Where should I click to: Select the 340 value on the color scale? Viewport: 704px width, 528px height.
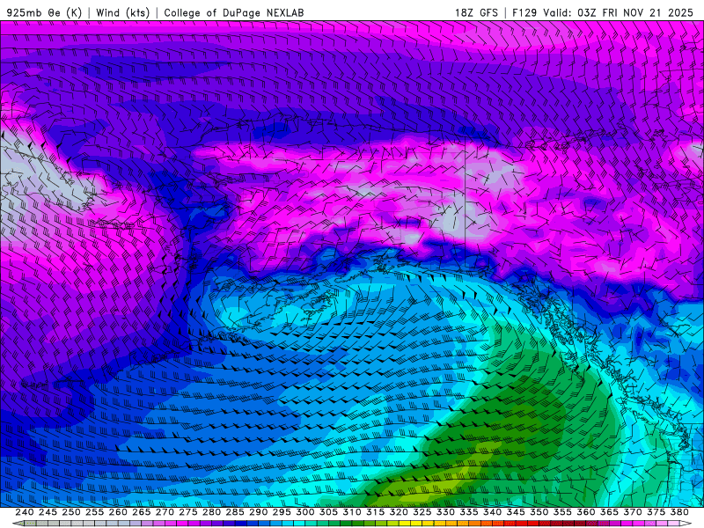(492, 512)
